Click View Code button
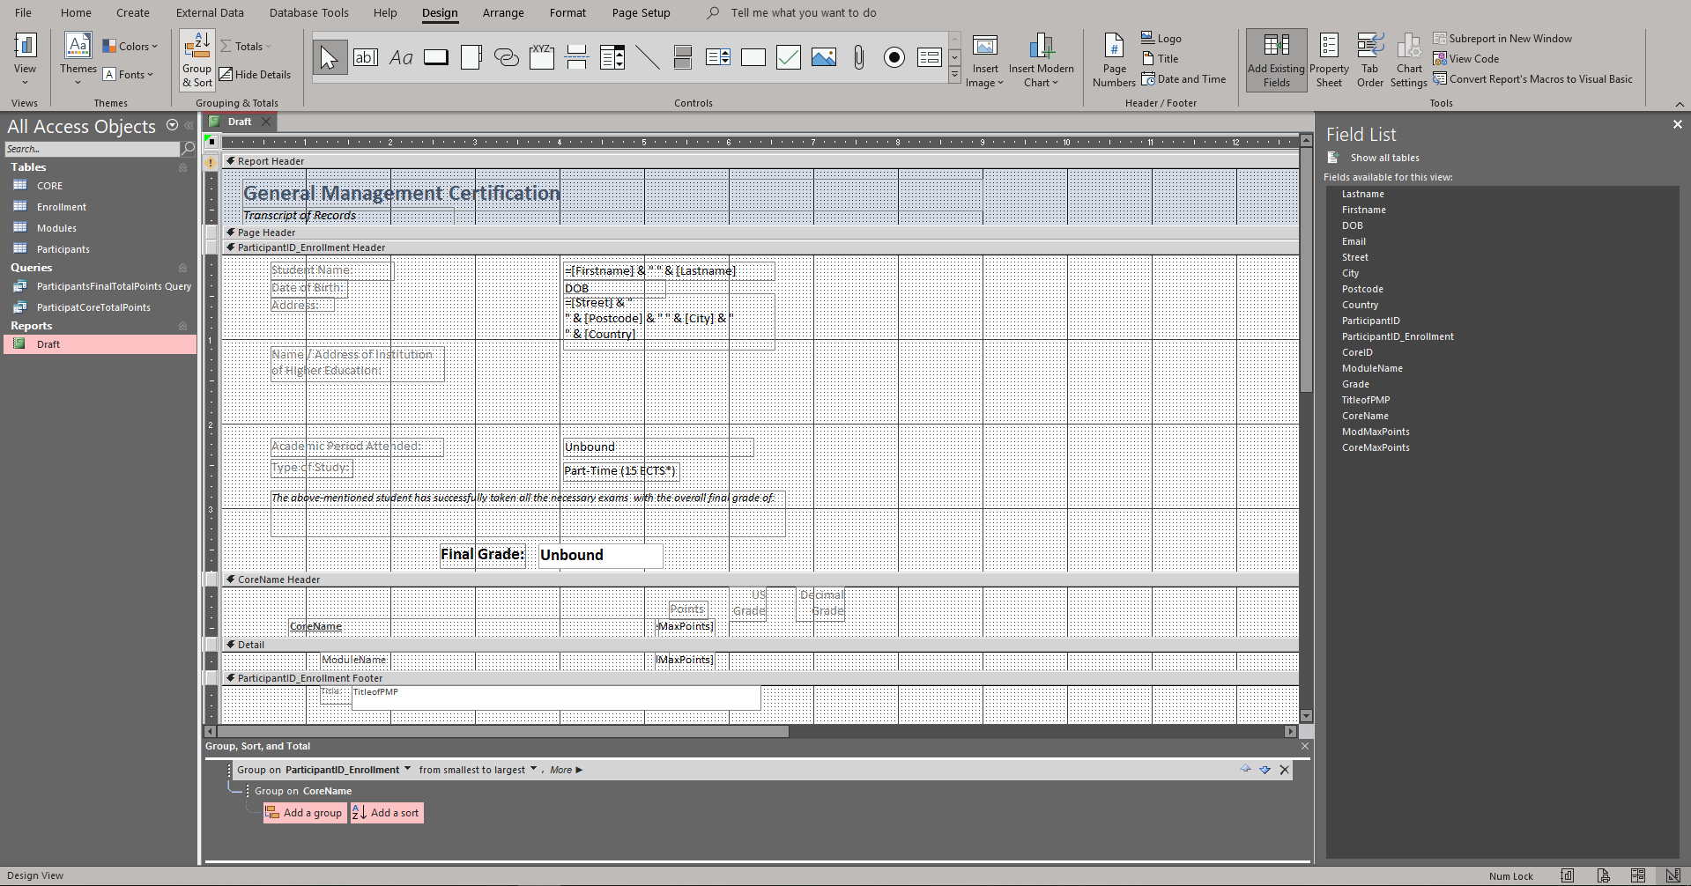This screenshot has height=886, width=1691. pos(1466,59)
